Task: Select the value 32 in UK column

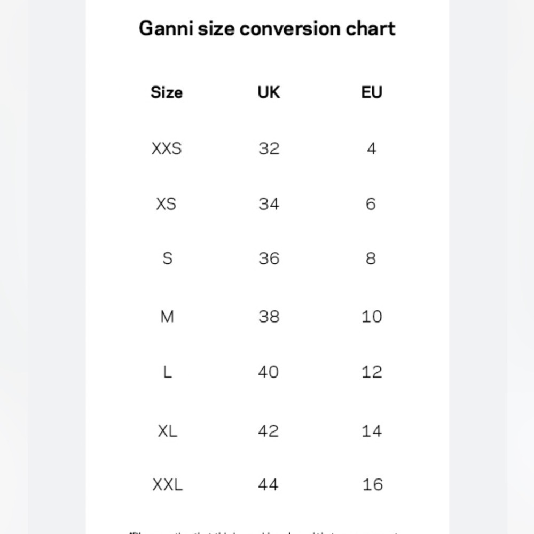Action: click(x=269, y=148)
